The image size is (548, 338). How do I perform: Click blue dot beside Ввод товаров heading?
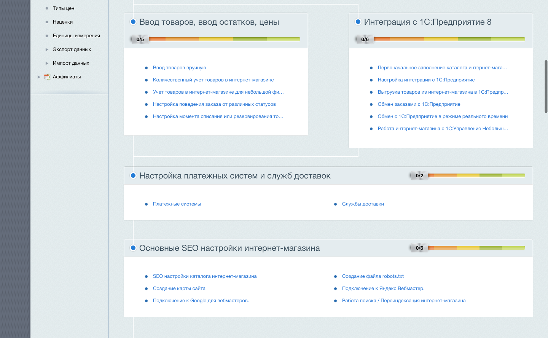click(133, 22)
